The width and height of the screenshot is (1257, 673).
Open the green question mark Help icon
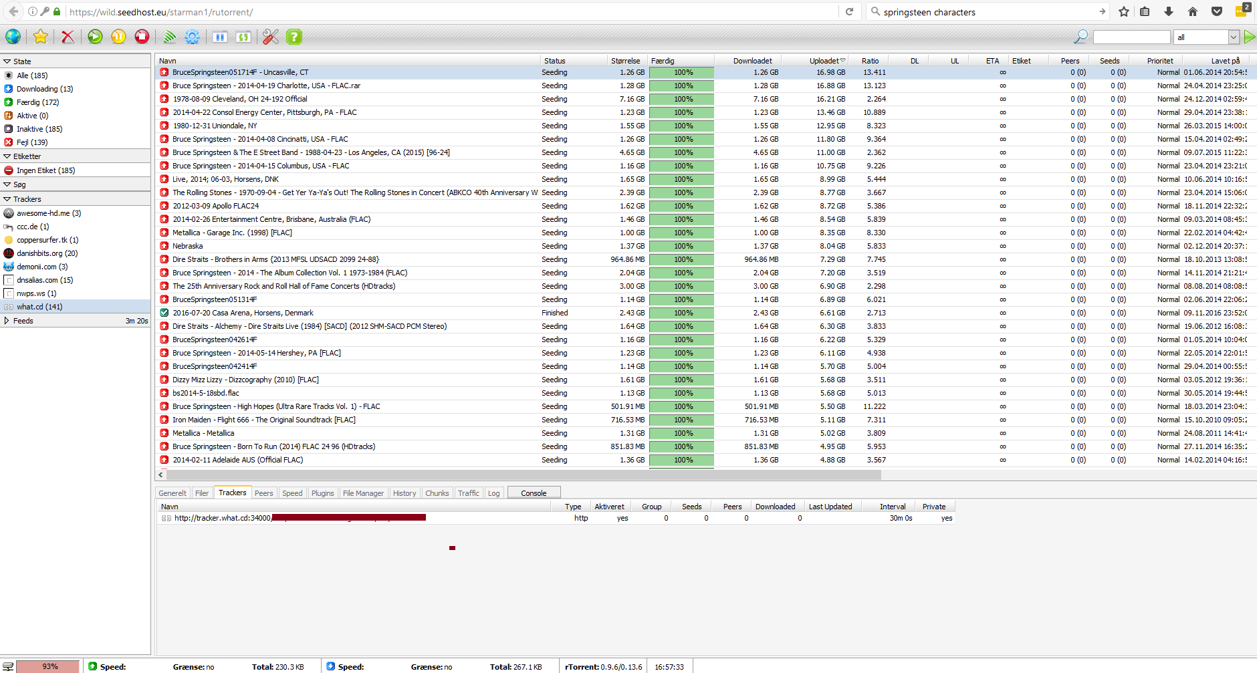click(x=294, y=37)
